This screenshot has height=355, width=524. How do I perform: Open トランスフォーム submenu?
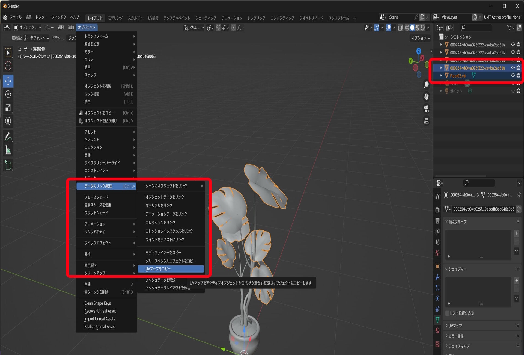pos(106,36)
